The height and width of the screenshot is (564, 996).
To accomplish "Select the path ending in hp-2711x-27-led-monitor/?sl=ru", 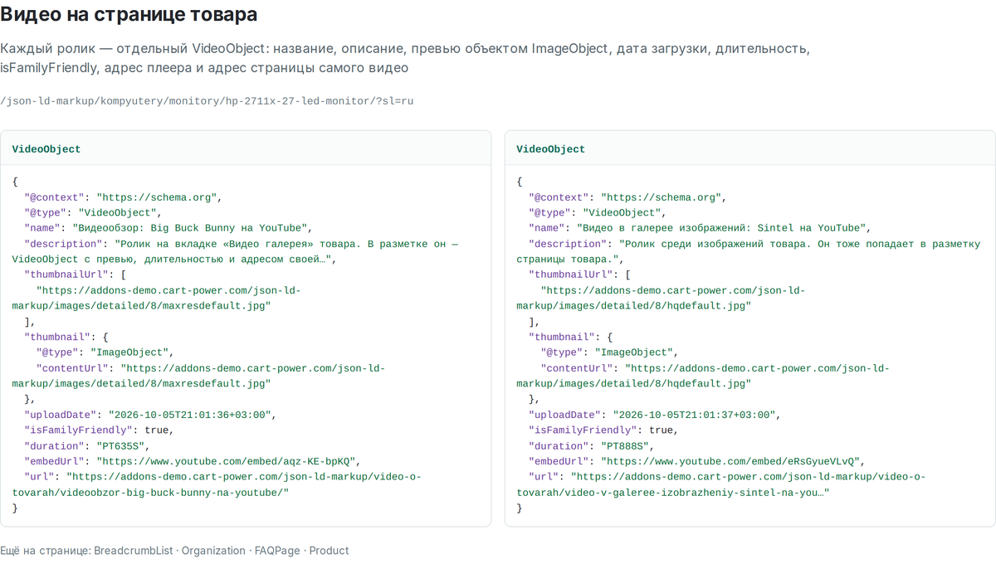I will pos(207,101).
